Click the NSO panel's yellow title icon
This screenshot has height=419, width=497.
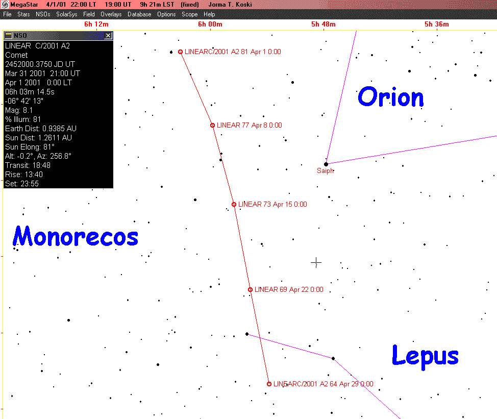point(9,36)
